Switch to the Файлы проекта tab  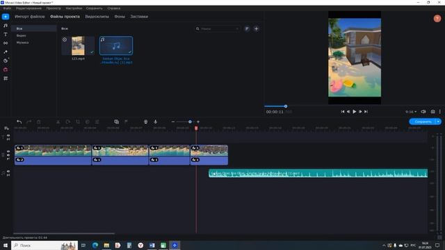point(65,17)
